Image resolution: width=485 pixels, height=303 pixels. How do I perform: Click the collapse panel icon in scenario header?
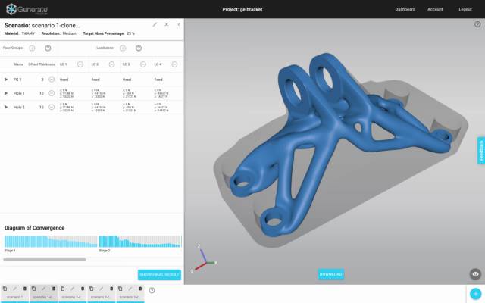pyautogui.click(x=177, y=24)
